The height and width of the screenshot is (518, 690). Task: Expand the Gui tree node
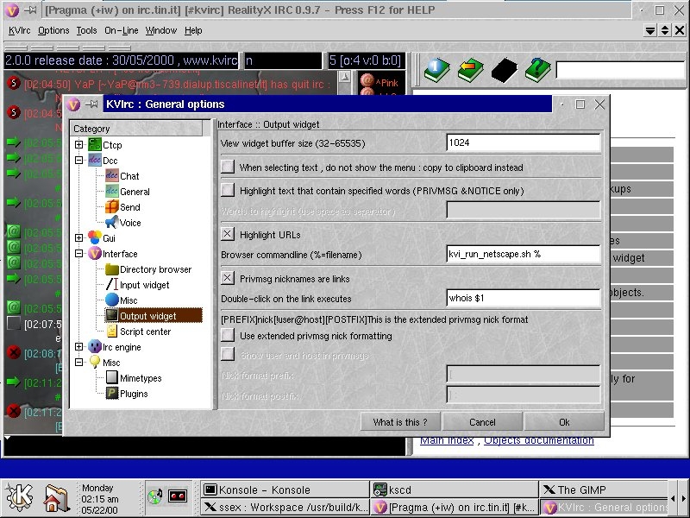click(78, 238)
